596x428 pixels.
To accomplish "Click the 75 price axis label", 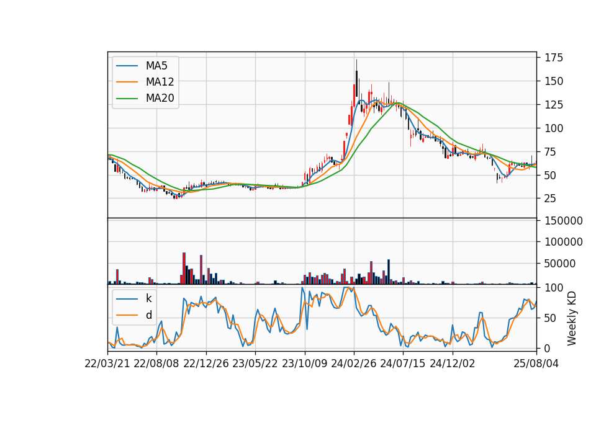I will 551,152.
